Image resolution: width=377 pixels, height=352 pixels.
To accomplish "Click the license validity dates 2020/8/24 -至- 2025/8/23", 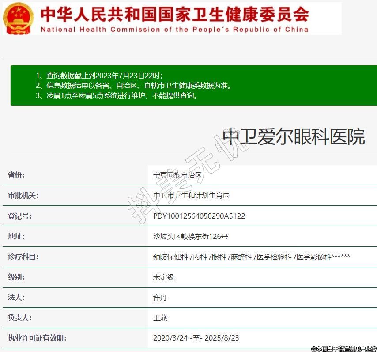I will coord(196,338).
